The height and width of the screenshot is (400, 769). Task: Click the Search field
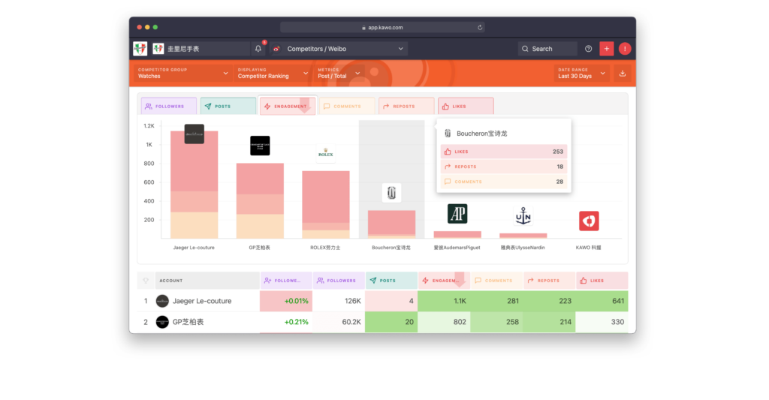coord(547,49)
